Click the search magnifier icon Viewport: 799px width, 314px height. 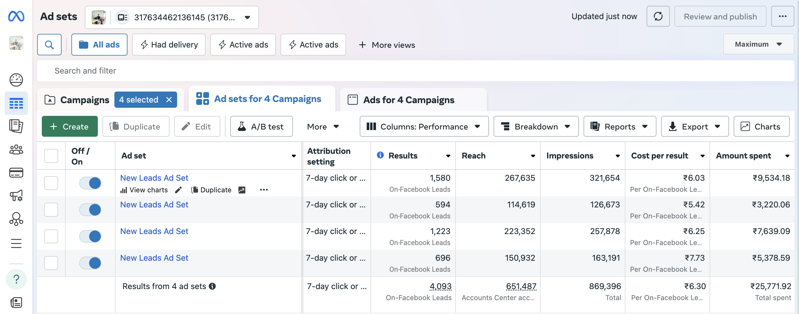point(49,45)
